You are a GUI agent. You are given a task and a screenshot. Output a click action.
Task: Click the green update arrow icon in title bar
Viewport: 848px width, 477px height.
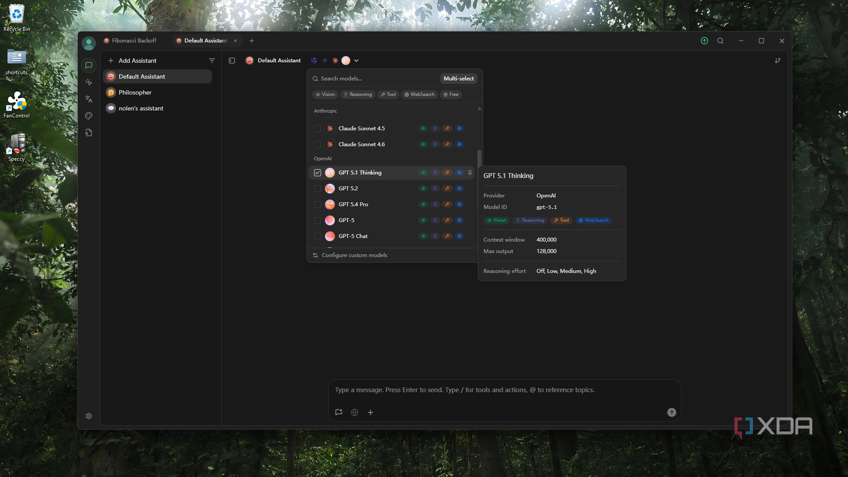(x=704, y=41)
